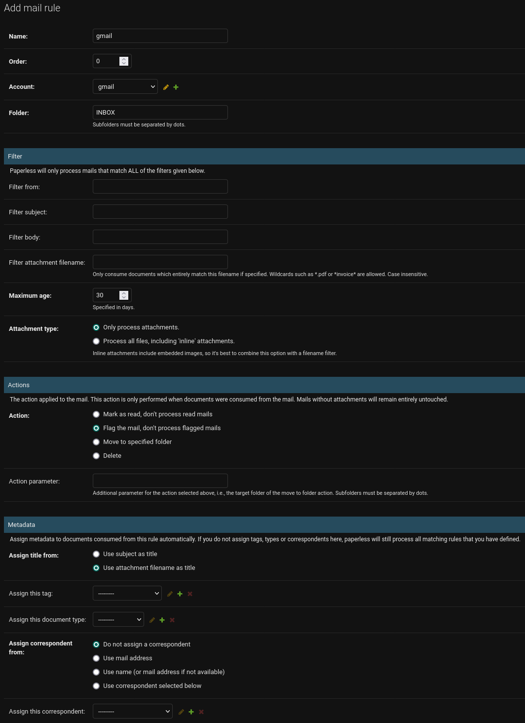The height and width of the screenshot is (723, 525).
Task: Edit the selected document type
Action: click(x=152, y=620)
